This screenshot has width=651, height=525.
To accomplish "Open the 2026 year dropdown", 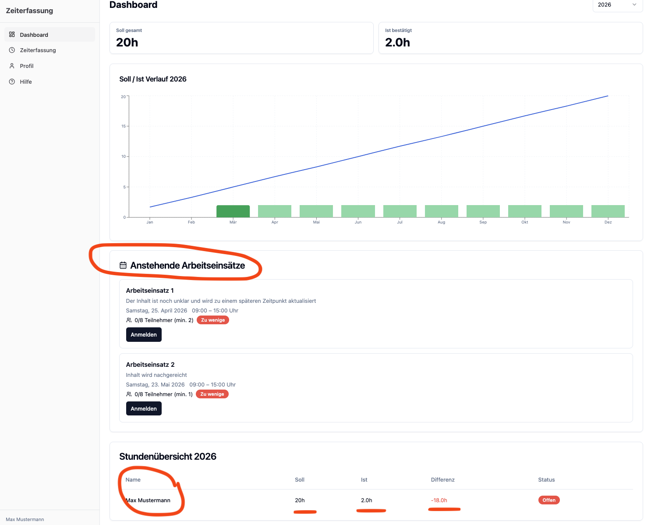I will pos(617,5).
